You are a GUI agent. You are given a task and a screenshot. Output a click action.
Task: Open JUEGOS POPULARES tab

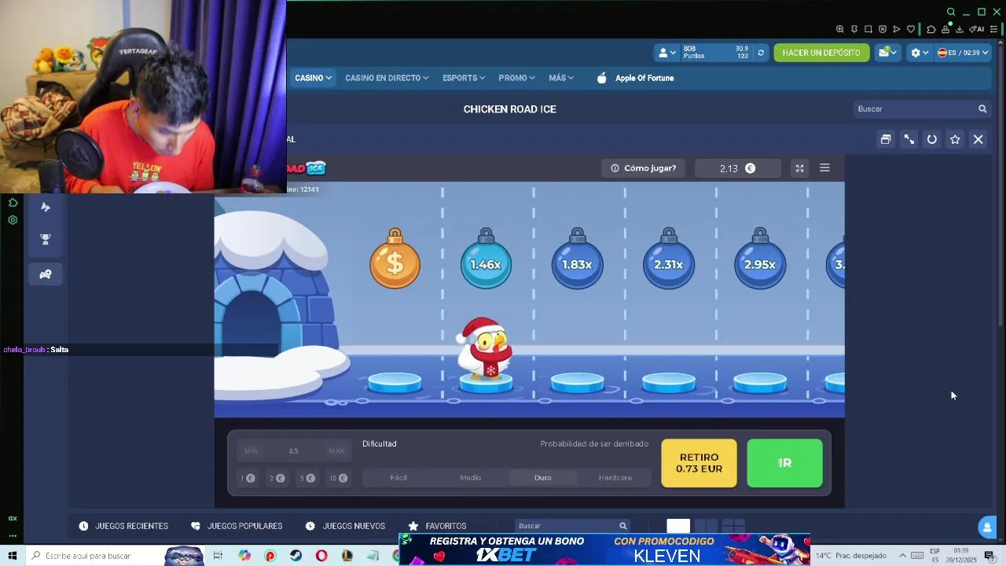click(x=237, y=526)
